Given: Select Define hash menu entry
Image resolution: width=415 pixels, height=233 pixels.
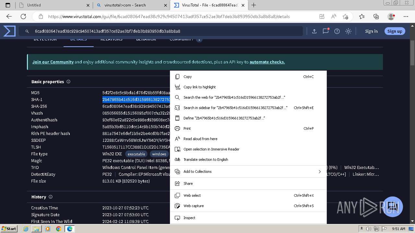Looking at the screenshot, I should [x=248, y=118].
